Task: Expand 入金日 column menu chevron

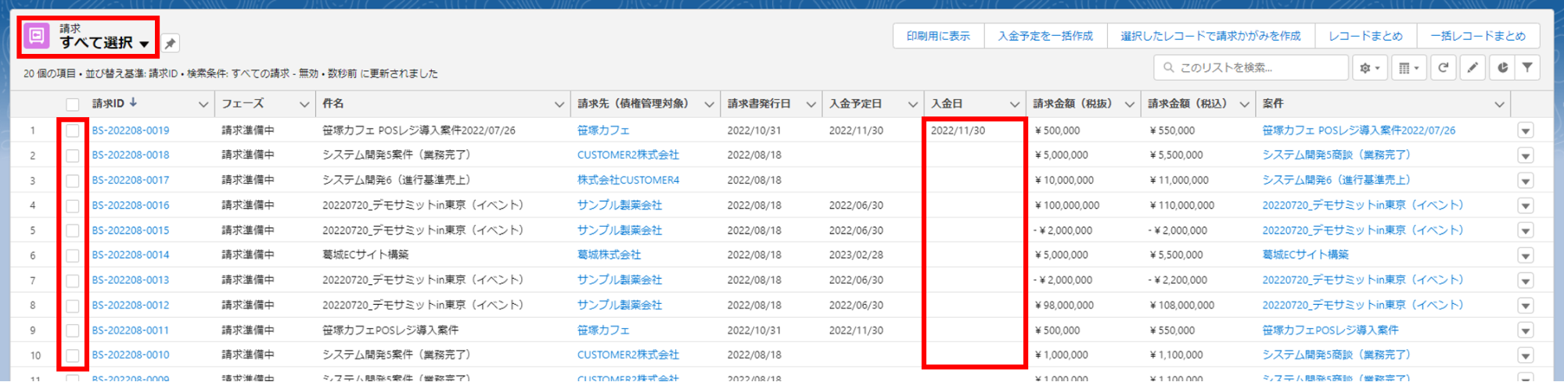Action: [x=1015, y=104]
